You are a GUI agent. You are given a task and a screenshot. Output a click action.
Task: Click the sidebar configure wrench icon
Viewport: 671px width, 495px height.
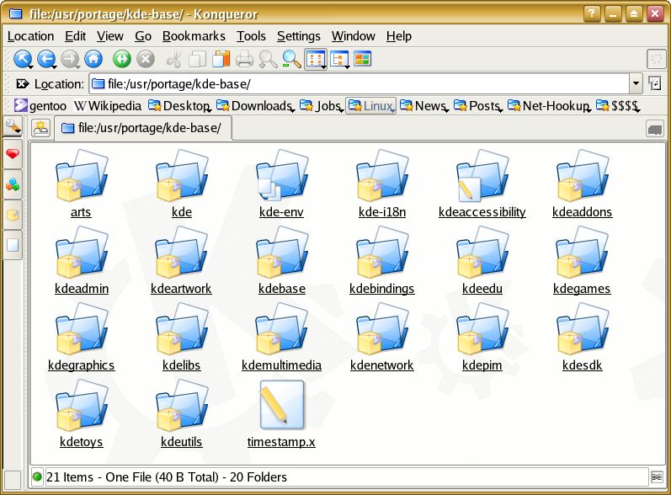pos(13,125)
